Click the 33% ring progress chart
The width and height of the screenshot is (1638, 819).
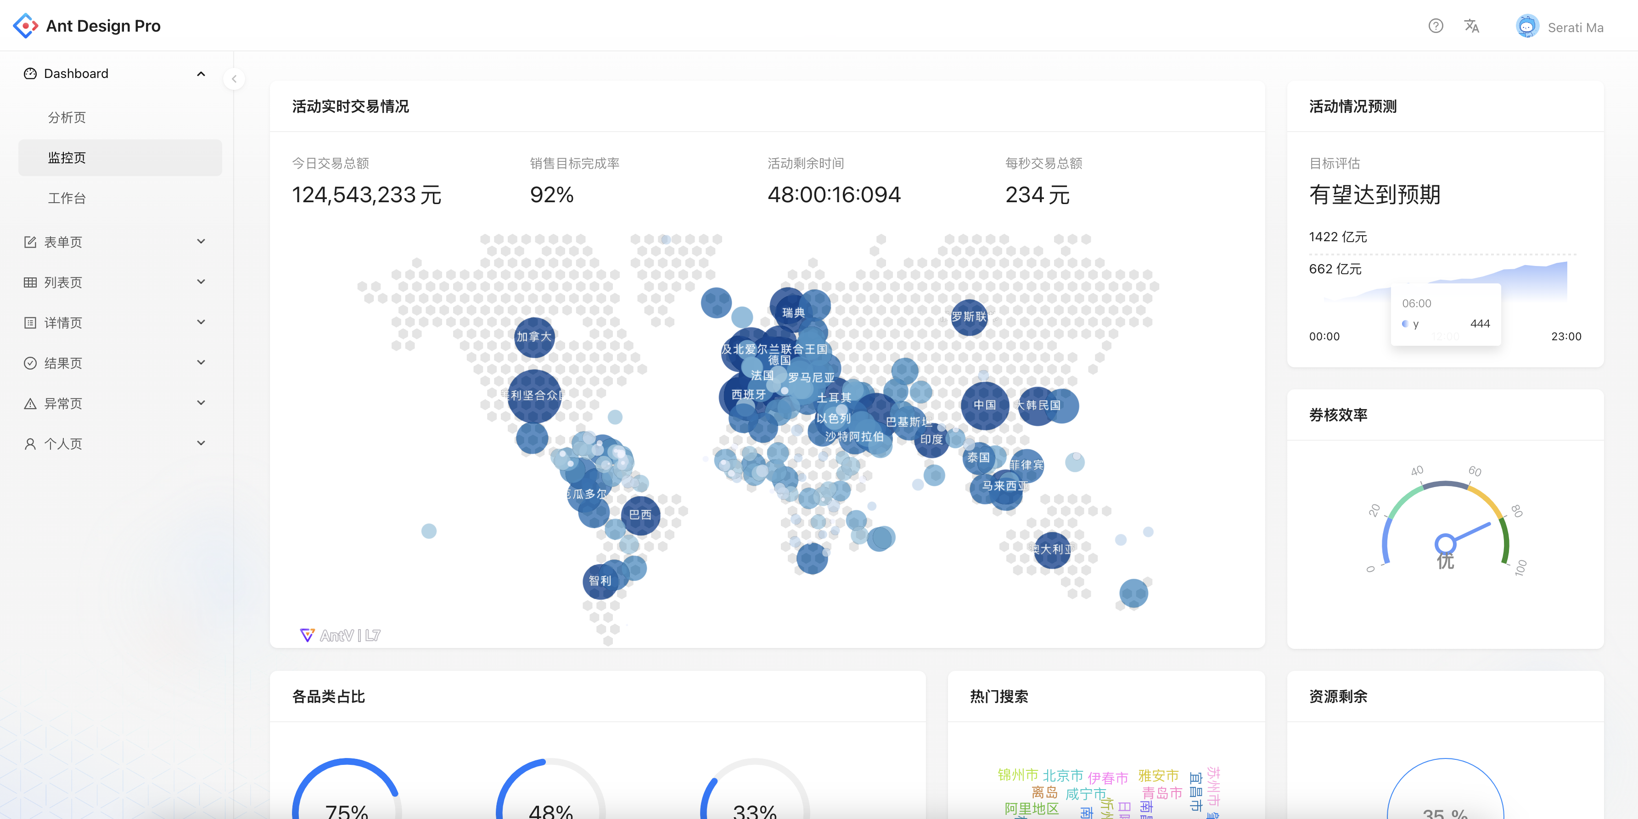[x=755, y=789]
